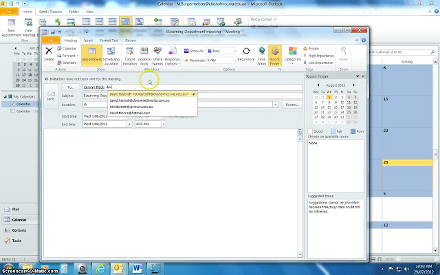Screen dimensions: 440x275
Task: Open Internet Explorer from taskbar
Action: (100, 269)
